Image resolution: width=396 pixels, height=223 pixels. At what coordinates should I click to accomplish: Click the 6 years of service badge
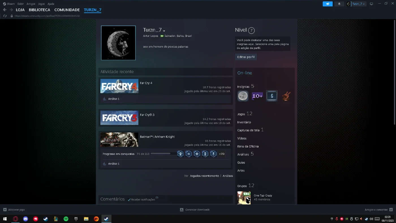[272, 96]
